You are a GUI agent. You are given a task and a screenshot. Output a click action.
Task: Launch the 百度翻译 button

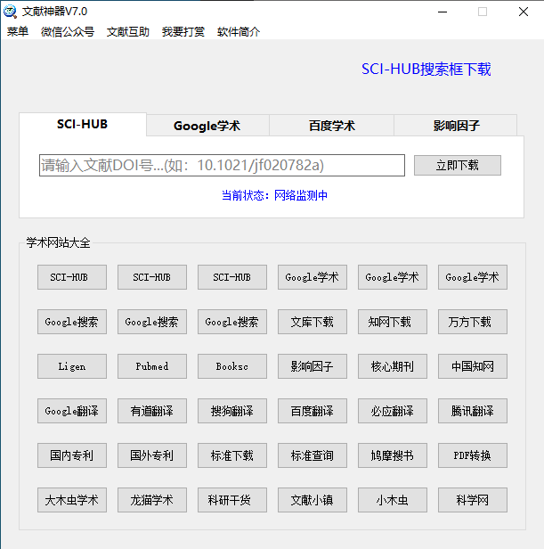[x=313, y=411]
